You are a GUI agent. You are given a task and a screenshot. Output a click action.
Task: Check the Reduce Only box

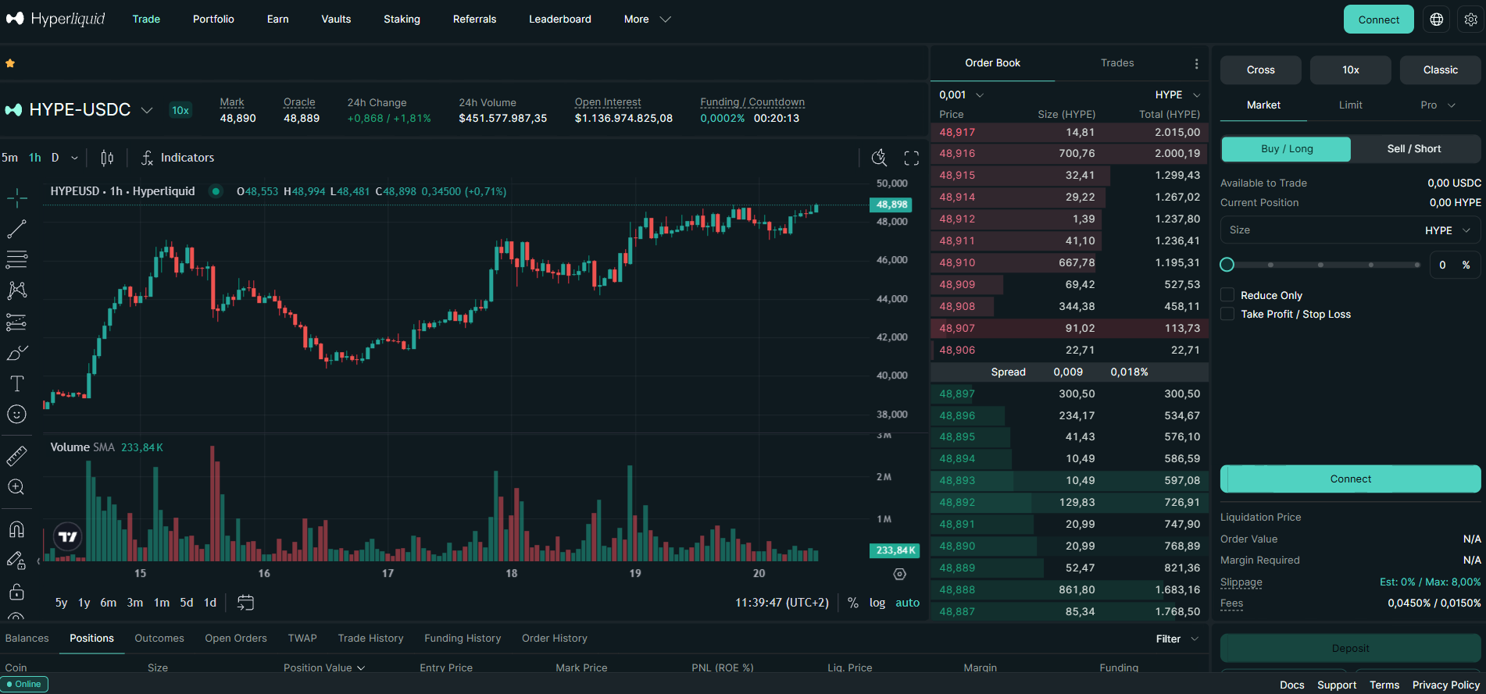1227,295
